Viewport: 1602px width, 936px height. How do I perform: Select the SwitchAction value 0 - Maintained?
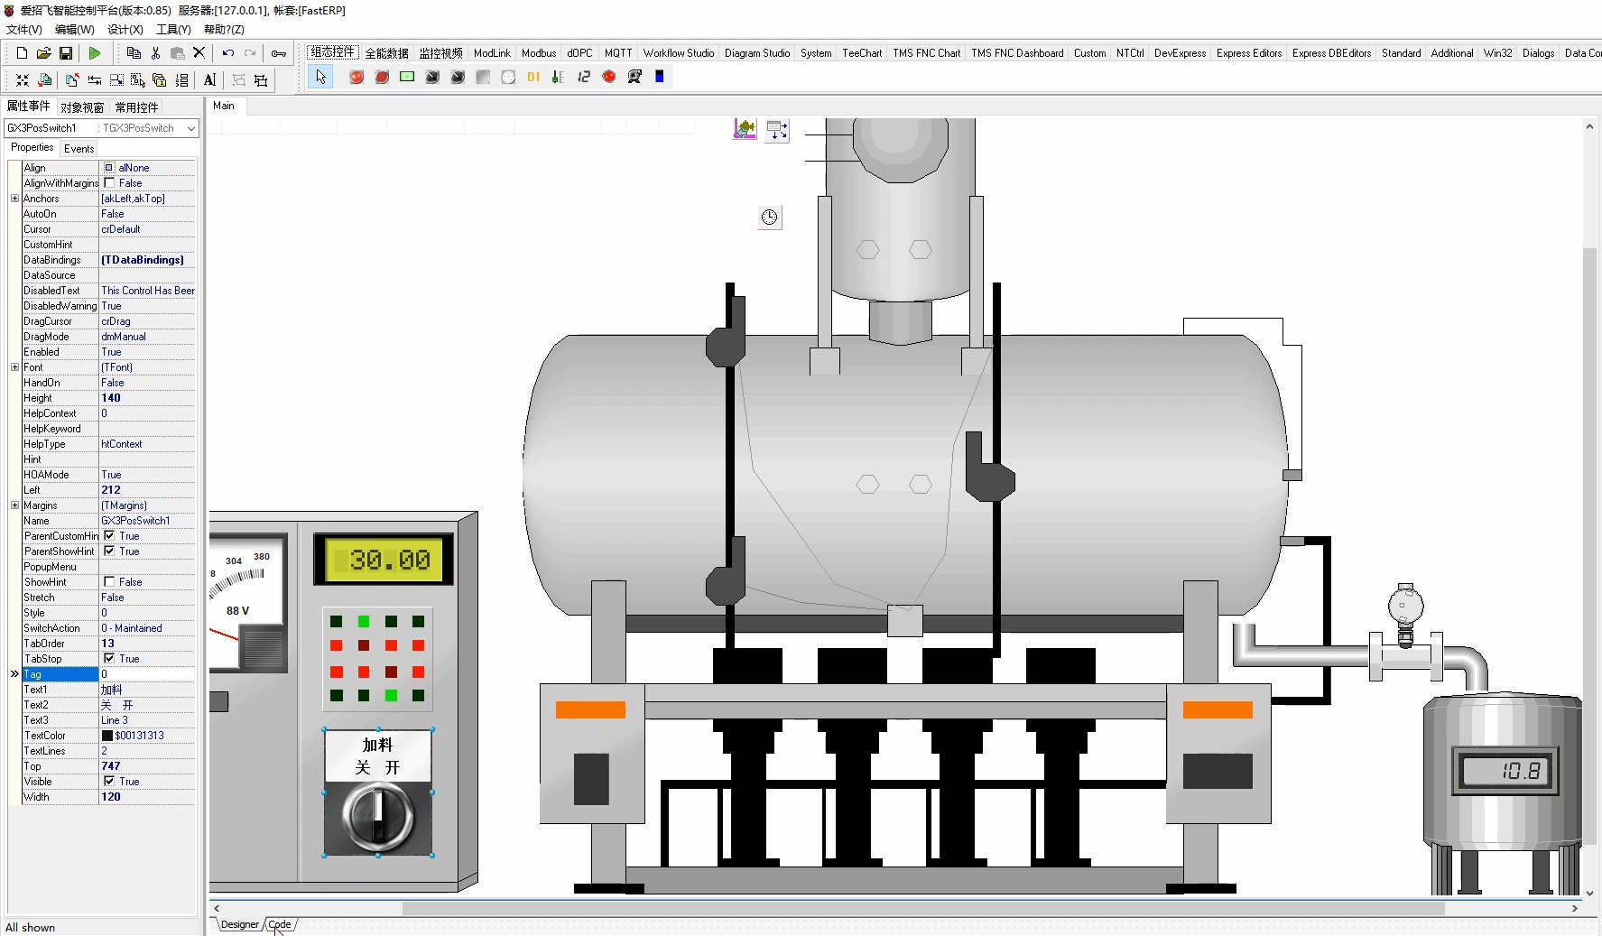pyautogui.click(x=147, y=627)
